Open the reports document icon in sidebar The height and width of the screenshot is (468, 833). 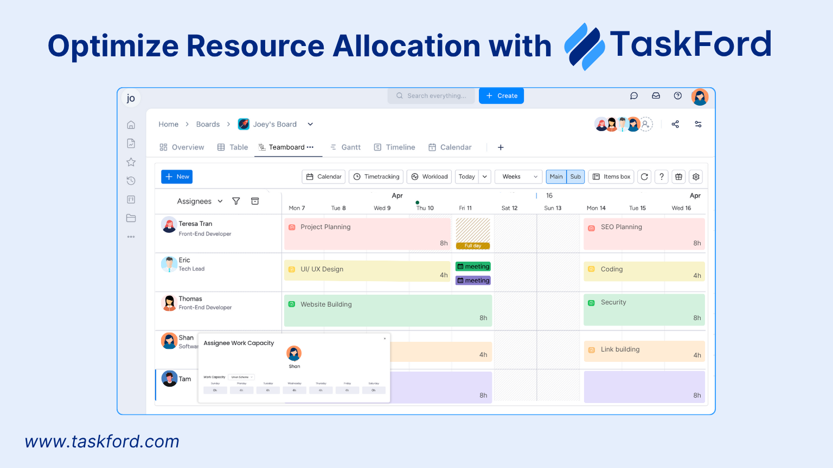131,143
